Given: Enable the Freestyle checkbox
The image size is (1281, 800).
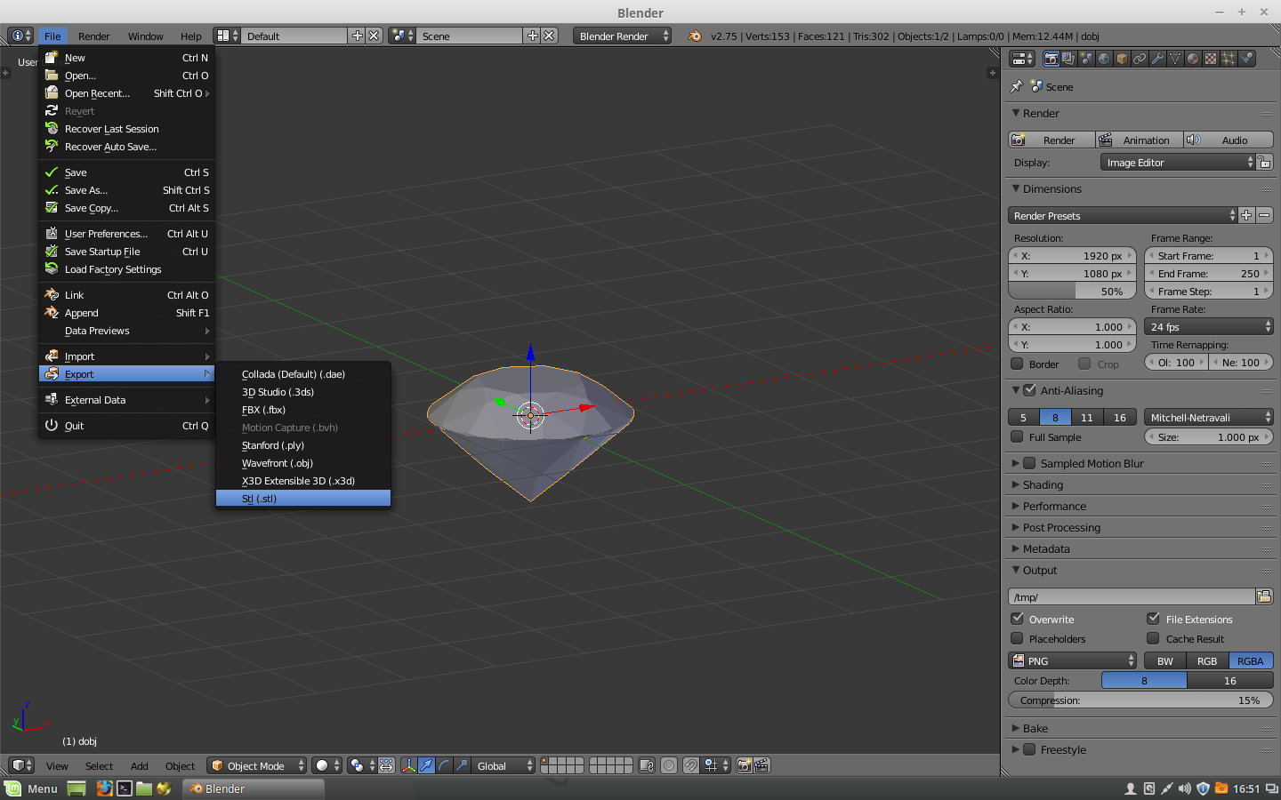Looking at the screenshot, I should [x=1029, y=749].
